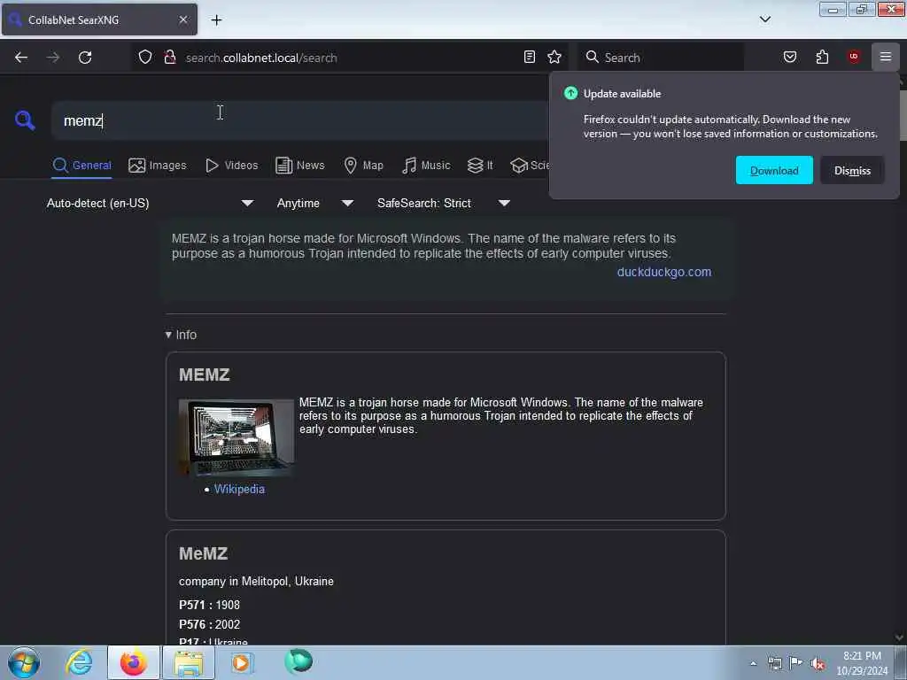Switch to the News category
Screen dimensions: 907x680
(299, 166)
